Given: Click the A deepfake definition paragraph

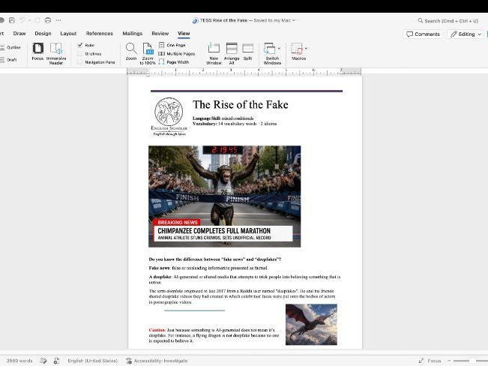Looking at the screenshot, I should coord(244,280).
